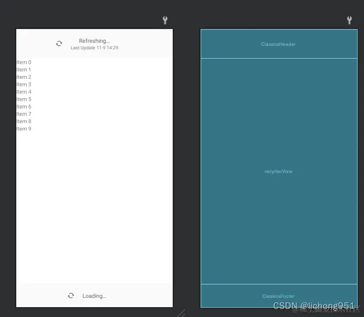
Task: Select Item 3 in the list
Action: click(x=24, y=85)
